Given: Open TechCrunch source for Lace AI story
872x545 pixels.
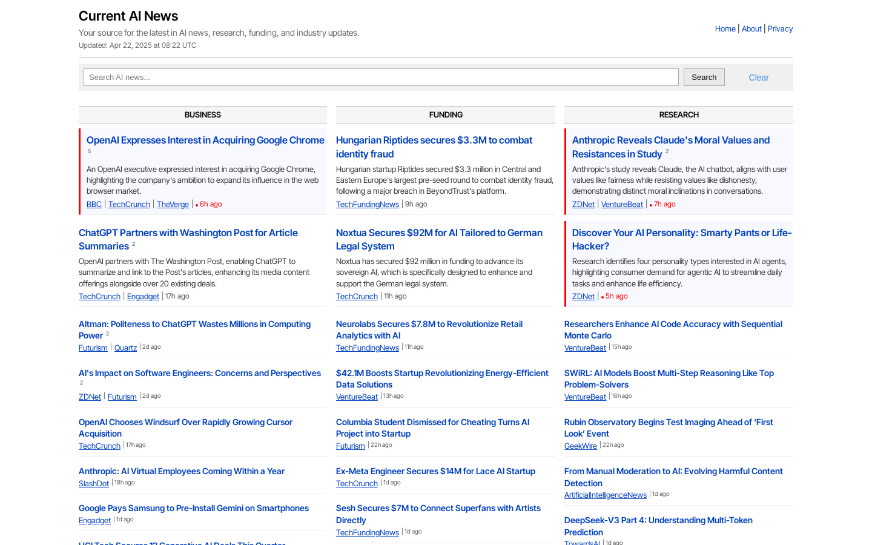Looking at the screenshot, I should point(357,483).
